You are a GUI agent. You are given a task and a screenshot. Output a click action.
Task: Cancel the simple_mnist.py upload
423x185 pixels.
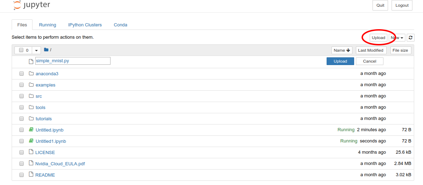pos(370,61)
